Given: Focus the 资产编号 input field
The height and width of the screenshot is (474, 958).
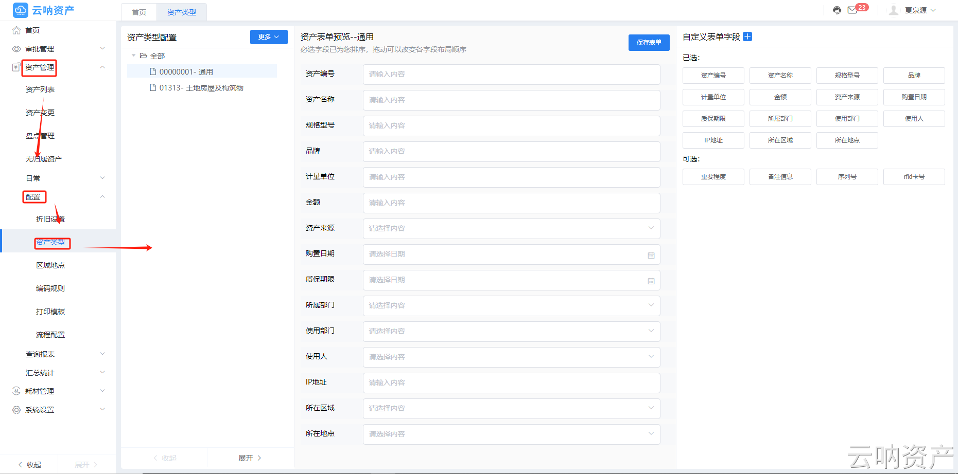Looking at the screenshot, I should [512, 75].
